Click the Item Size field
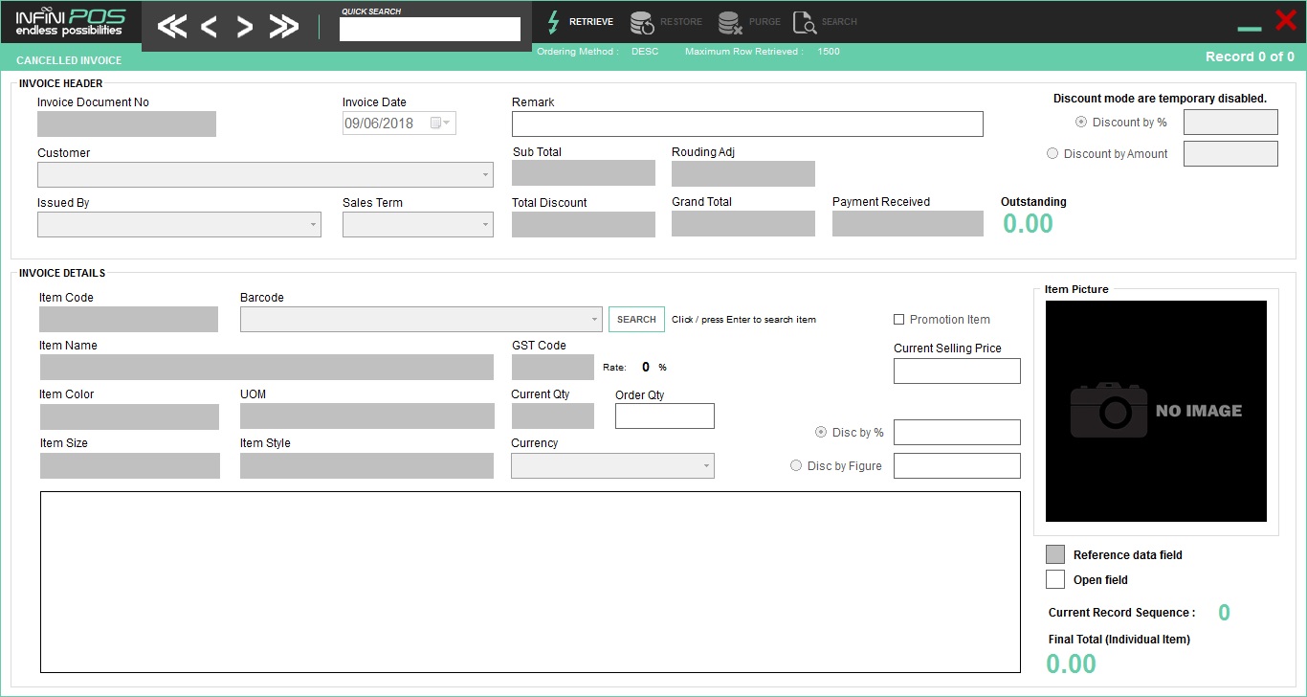1307x697 pixels. click(x=129, y=465)
